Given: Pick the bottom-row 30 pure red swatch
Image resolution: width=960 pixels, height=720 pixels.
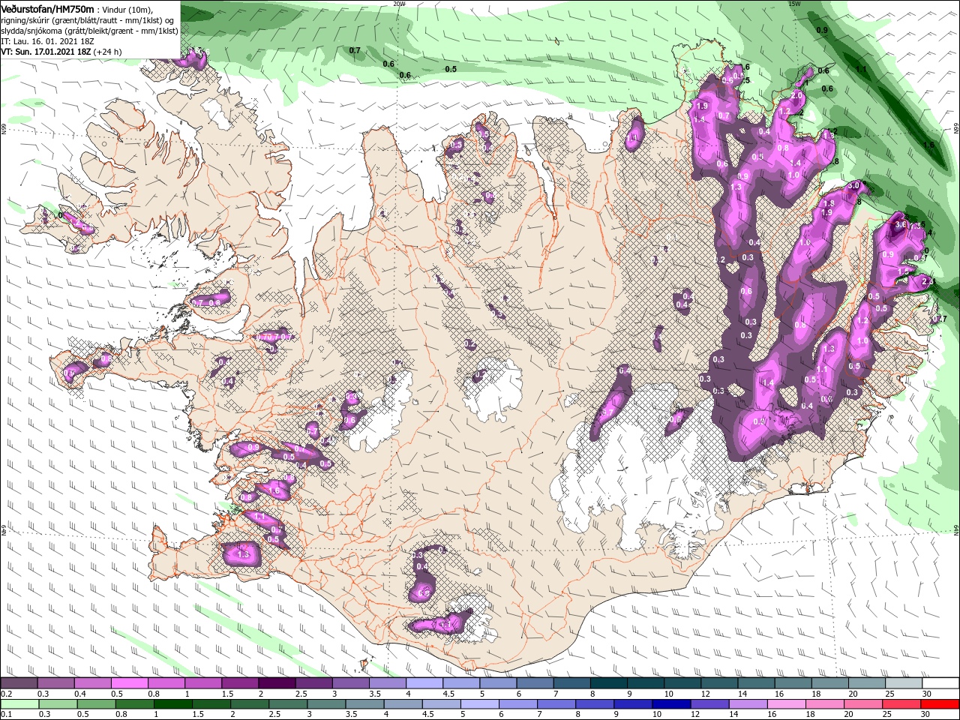Looking at the screenshot, I should [x=940, y=704].
